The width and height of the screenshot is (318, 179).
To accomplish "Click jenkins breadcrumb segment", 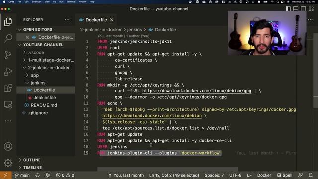I will pyautogui.click(x=134, y=30).
